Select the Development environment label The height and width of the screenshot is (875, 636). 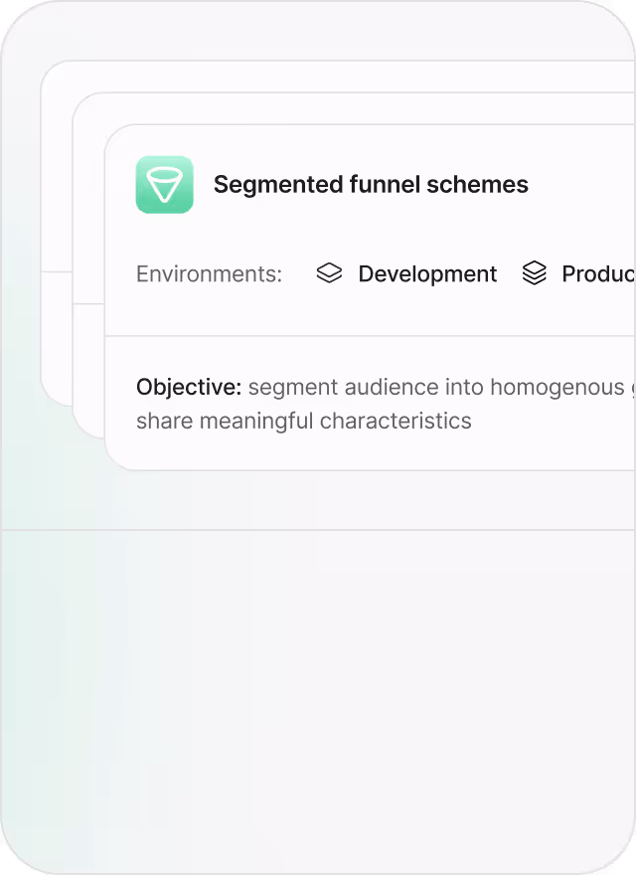(427, 274)
